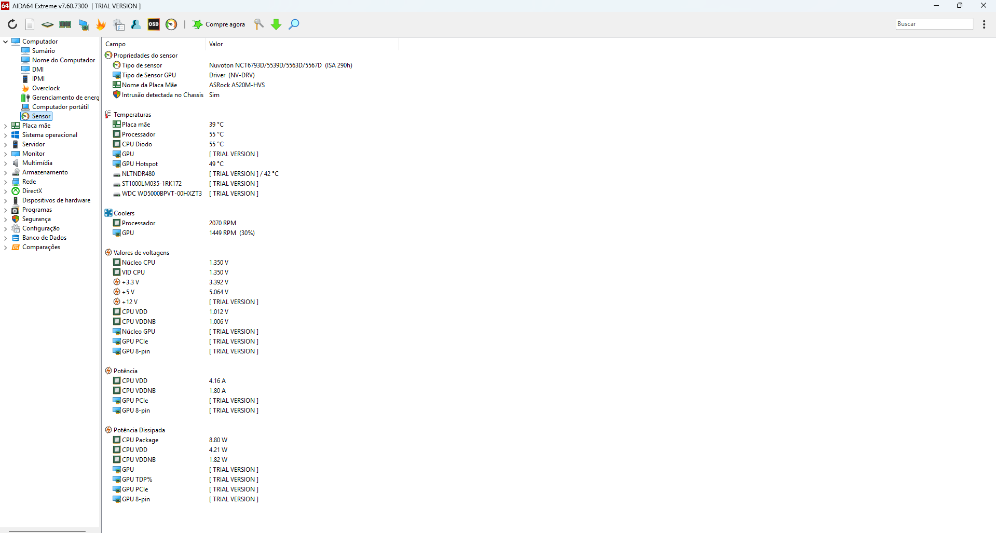
Task: Expand the Servidor tree node
Action: click(x=5, y=144)
